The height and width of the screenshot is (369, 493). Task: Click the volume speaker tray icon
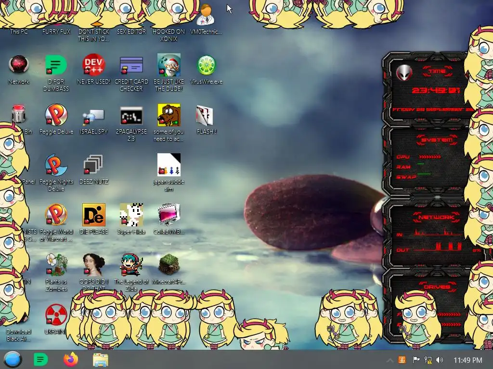(440, 360)
